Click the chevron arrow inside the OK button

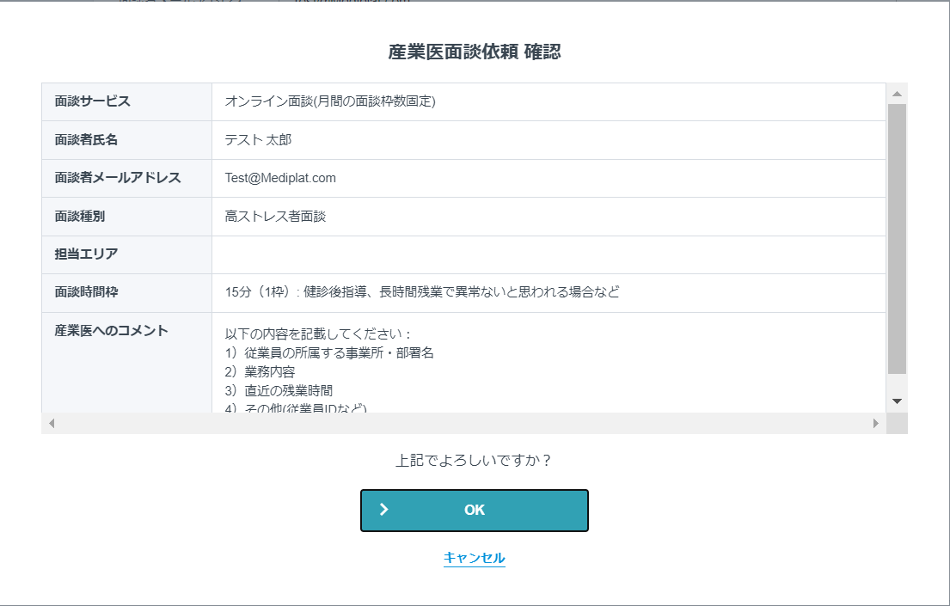[x=384, y=510]
